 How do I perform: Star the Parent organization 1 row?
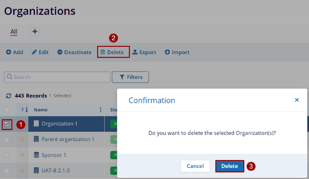22,139
